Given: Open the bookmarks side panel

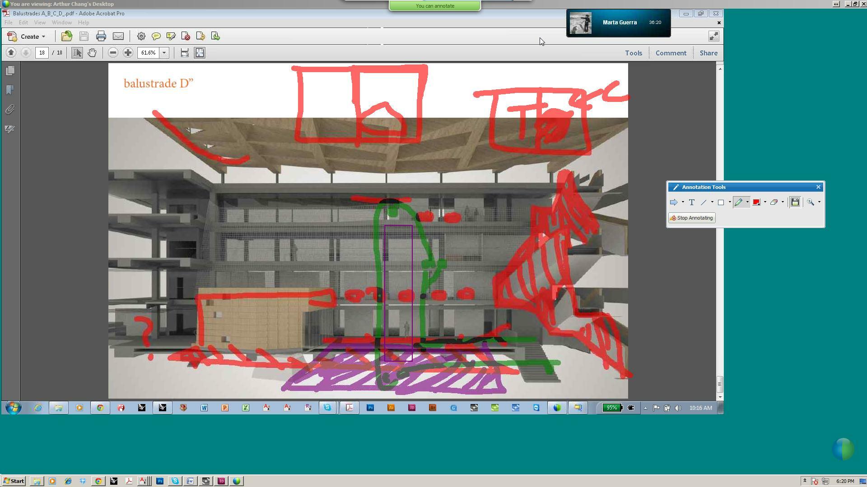Looking at the screenshot, I should (10, 90).
